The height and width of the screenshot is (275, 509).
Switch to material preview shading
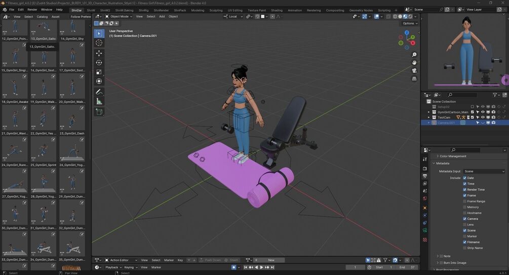click(405, 16)
